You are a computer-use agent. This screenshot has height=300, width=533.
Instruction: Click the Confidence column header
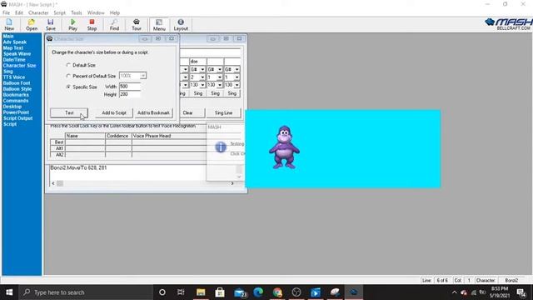coord(117,136)
